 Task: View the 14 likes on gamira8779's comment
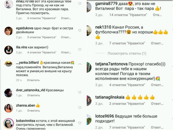pos(128,15)
